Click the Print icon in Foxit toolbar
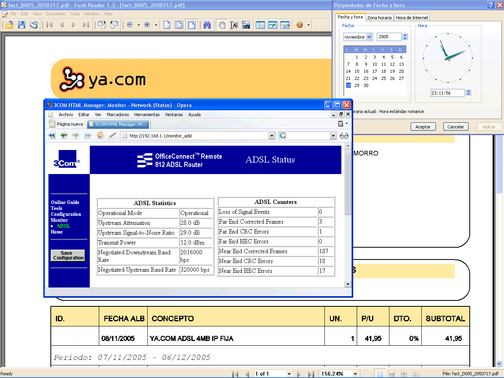This screenshot has width=504, height=378. pos(34,25)
